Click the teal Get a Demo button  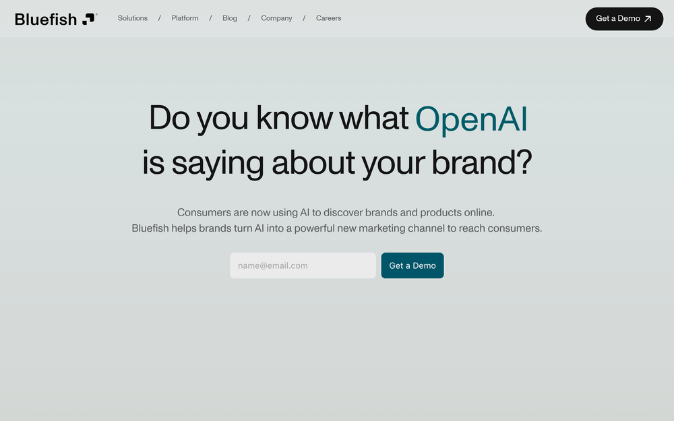click(412, 265)
